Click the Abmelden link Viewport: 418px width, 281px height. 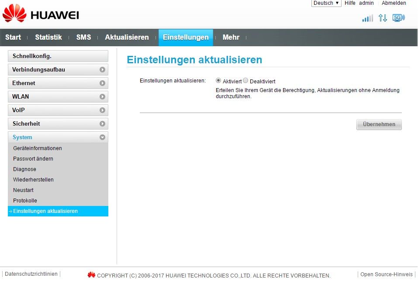(x=394, y=3)
